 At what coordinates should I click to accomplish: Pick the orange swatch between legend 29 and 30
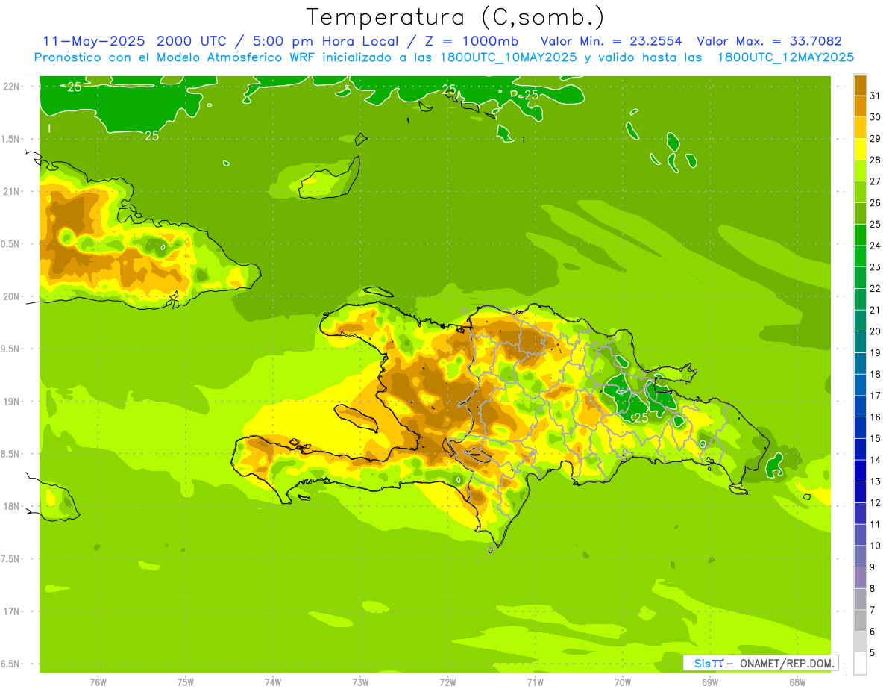pos(860,128)
